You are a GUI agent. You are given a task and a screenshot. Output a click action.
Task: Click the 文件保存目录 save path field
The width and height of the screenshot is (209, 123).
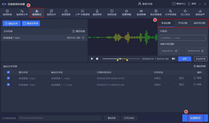60,118
